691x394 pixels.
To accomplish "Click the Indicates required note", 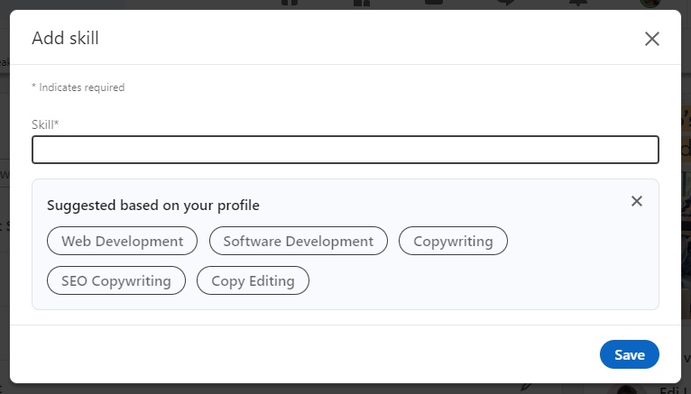I will pyautogui.click(x=78, y=87).
